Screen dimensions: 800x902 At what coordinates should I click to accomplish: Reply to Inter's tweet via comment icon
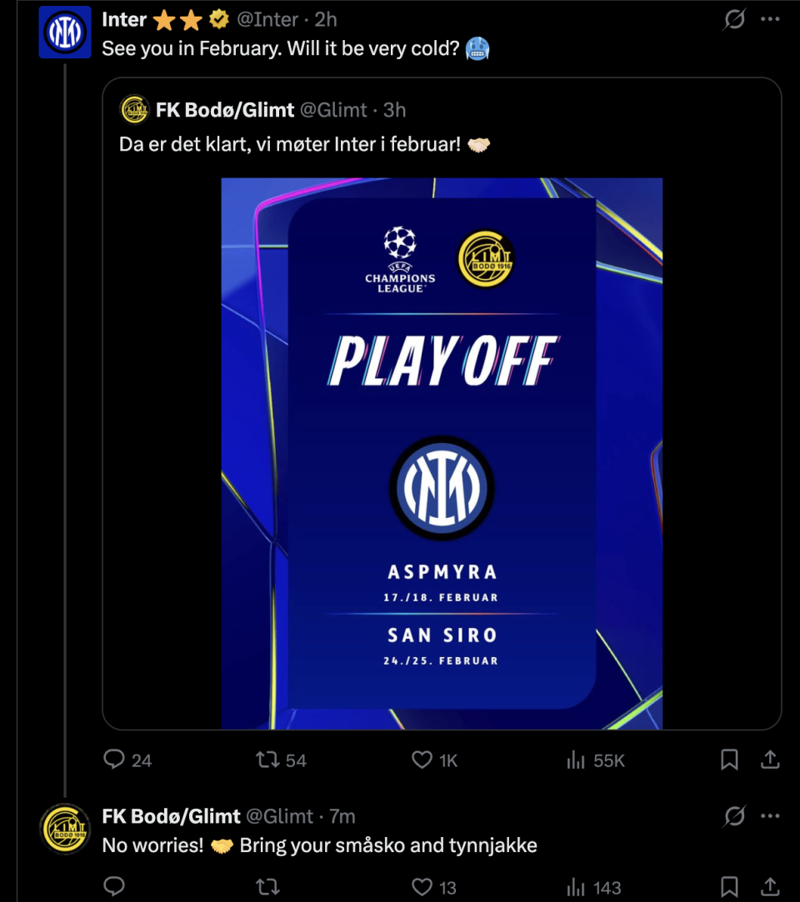click(114, 760)
